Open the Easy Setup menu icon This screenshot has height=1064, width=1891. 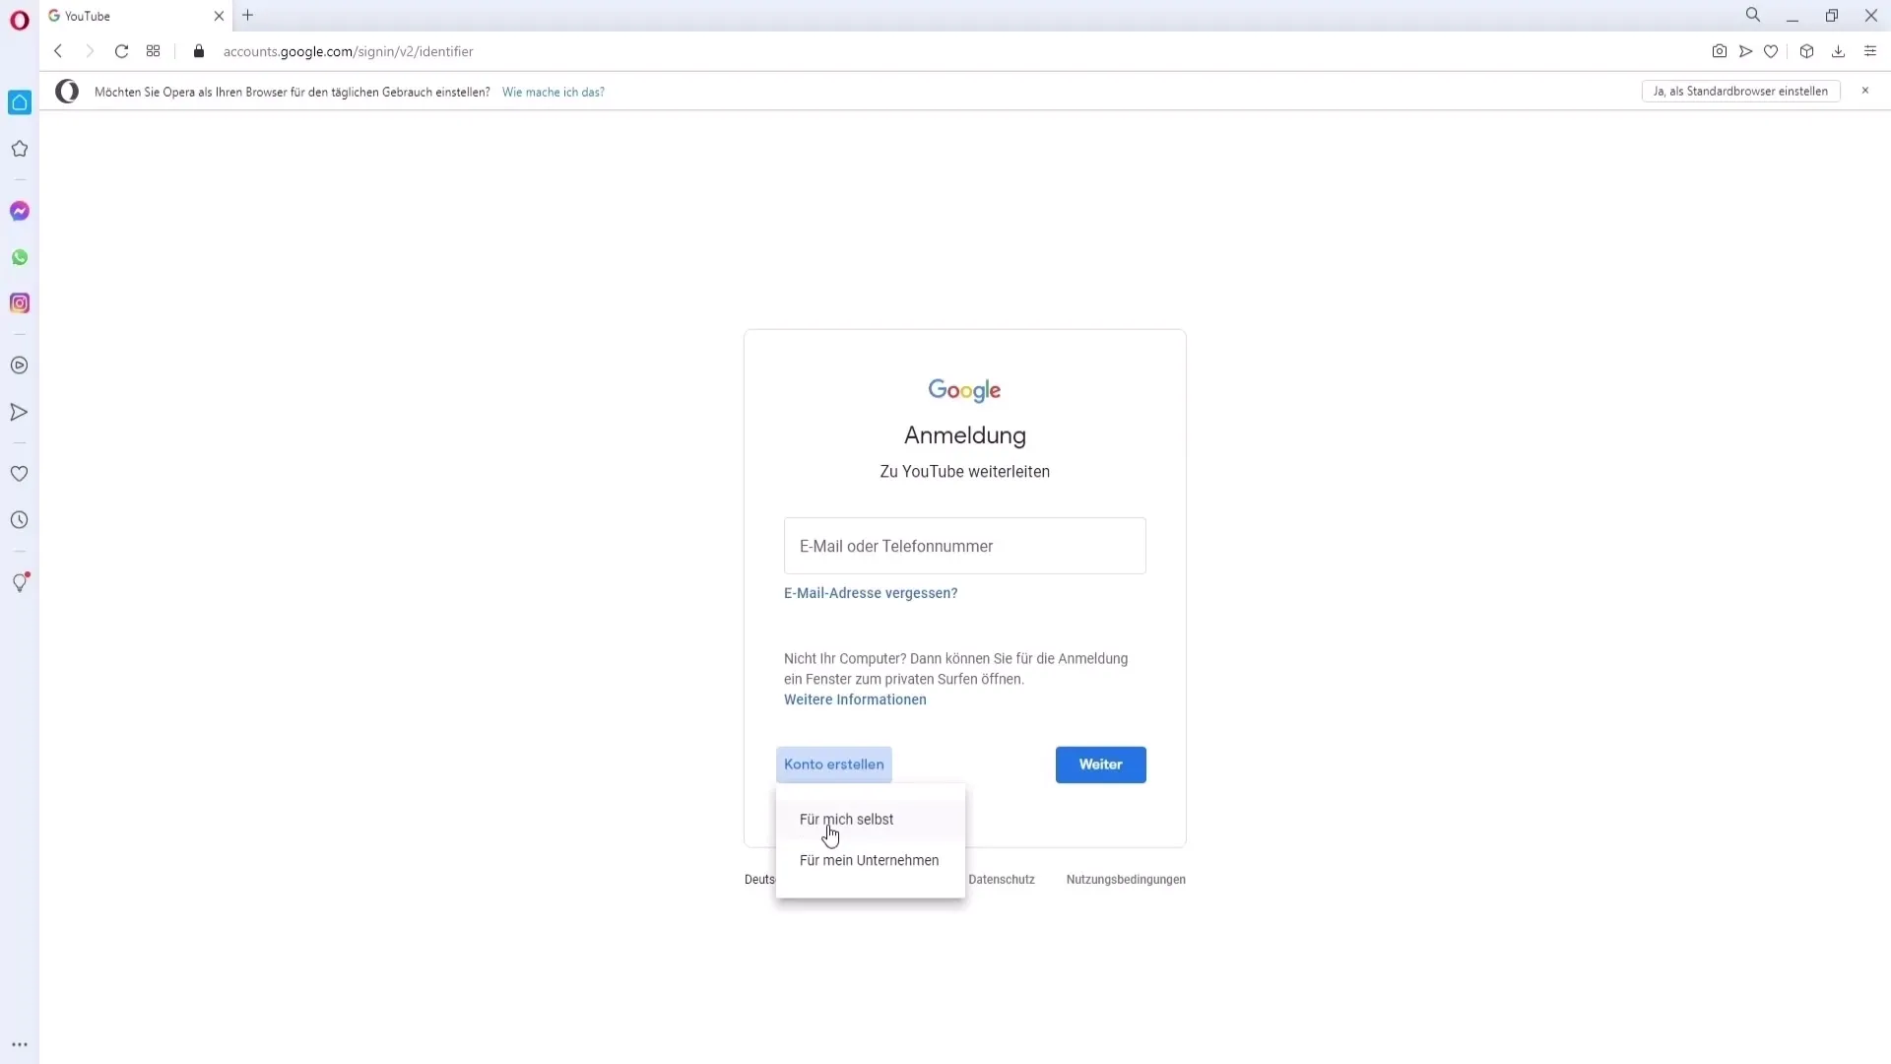pos(1870,51)
